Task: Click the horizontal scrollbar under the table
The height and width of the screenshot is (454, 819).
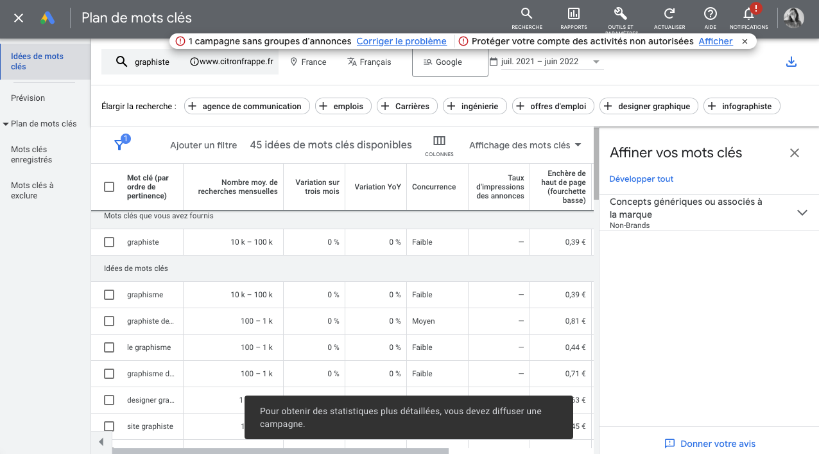Action: (x=280, y=451)
